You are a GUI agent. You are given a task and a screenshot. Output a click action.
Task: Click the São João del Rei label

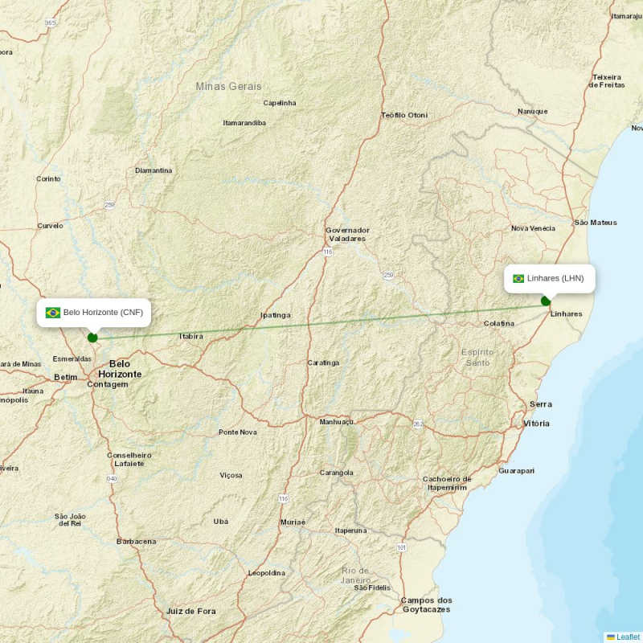click(70, 520)
